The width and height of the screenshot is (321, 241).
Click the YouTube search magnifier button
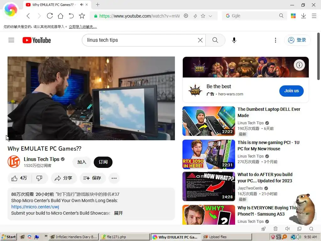[x=215, y=40]
